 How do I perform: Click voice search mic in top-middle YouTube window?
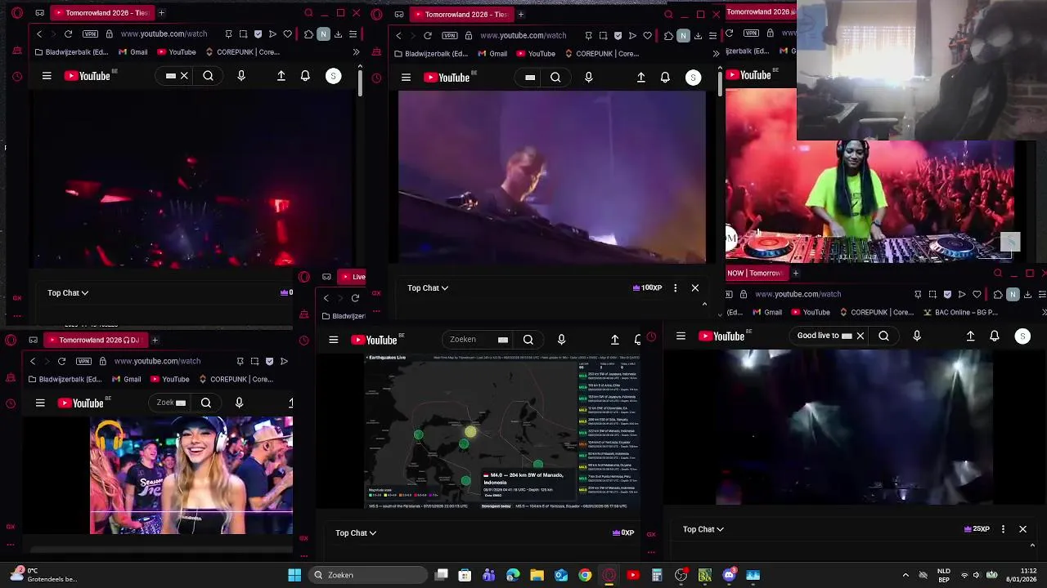(x=588, y=78)
